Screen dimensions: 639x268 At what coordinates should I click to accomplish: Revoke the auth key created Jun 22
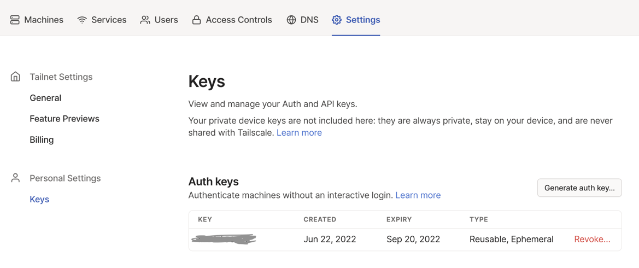point(592,240)
